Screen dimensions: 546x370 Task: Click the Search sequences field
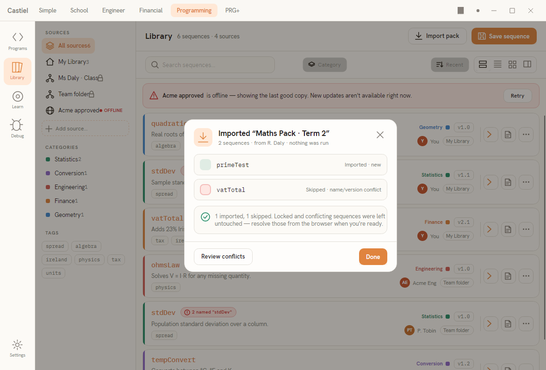pyautogui.click(x=210, y=65)
